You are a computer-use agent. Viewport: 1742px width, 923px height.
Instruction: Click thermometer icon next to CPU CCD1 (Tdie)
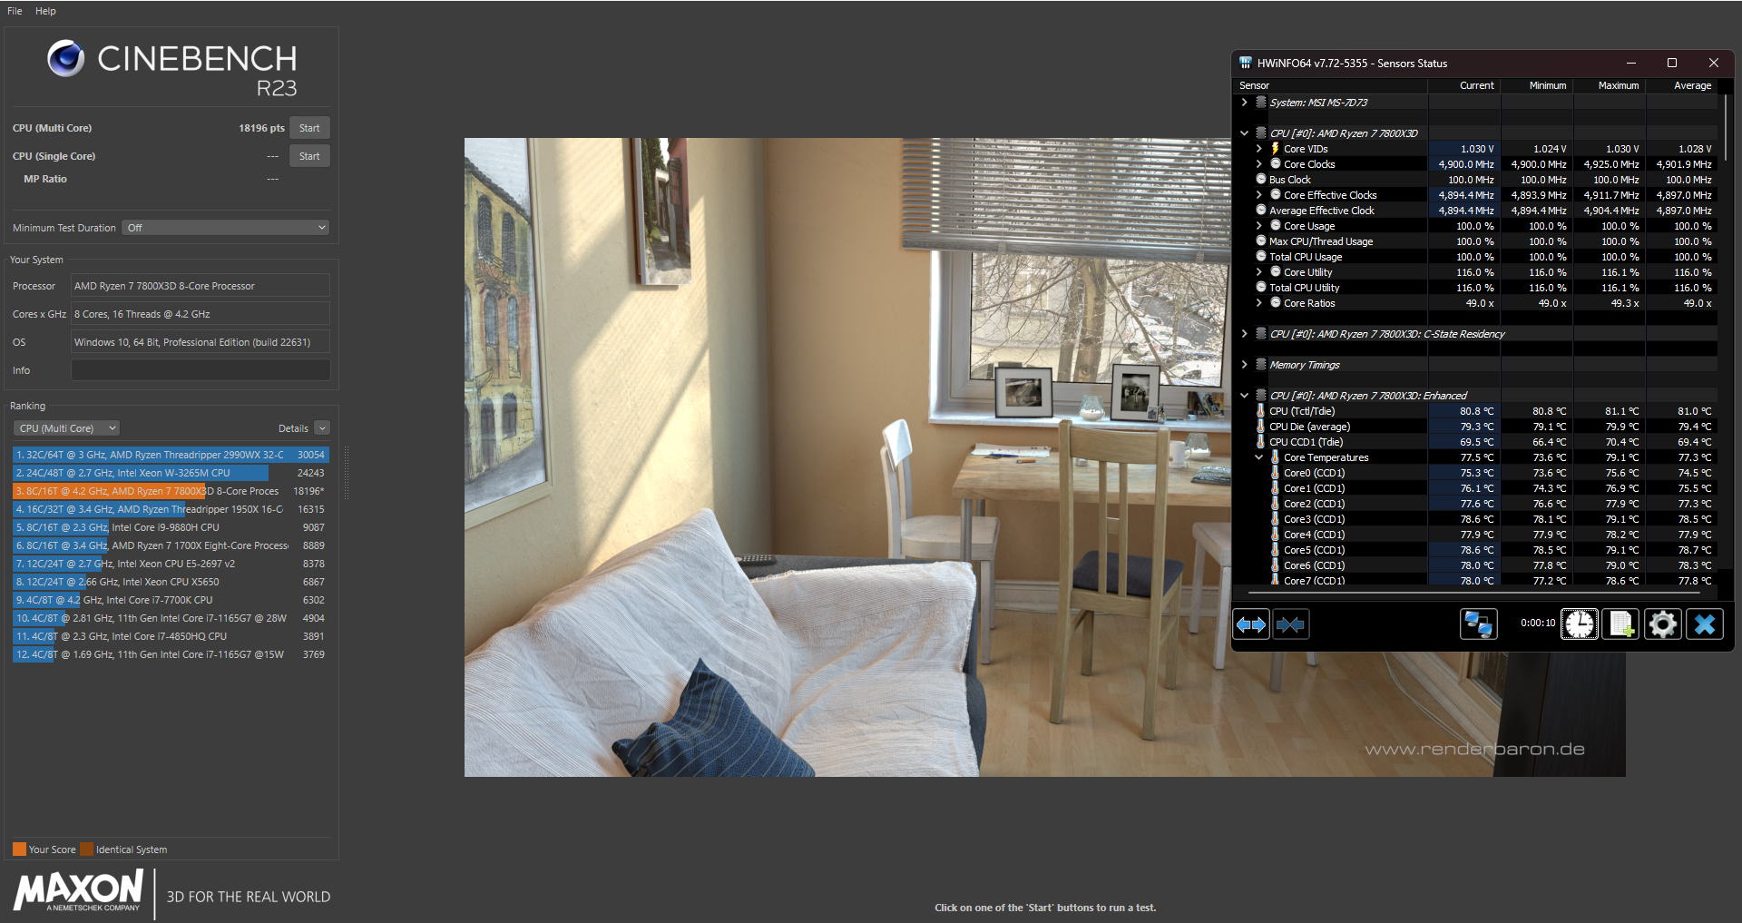(1260, 442)
